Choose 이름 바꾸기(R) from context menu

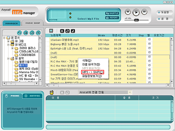click(x=91, y=64)
